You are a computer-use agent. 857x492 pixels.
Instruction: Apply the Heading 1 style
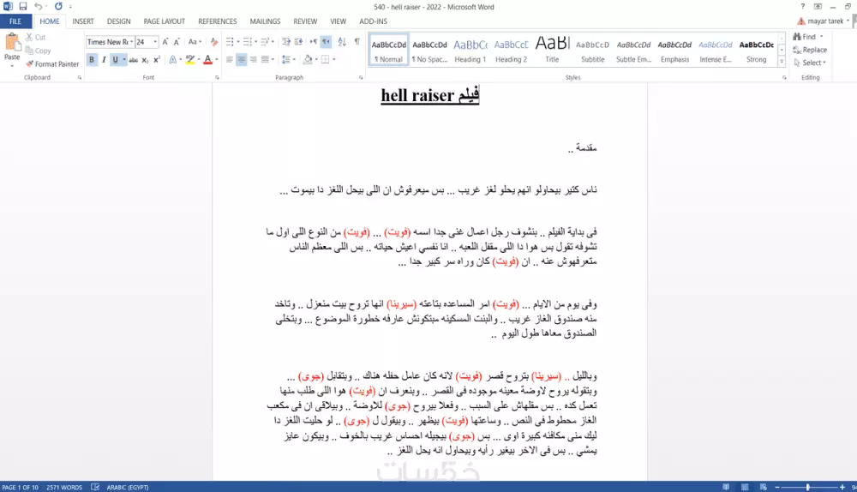tap(470, 51)
